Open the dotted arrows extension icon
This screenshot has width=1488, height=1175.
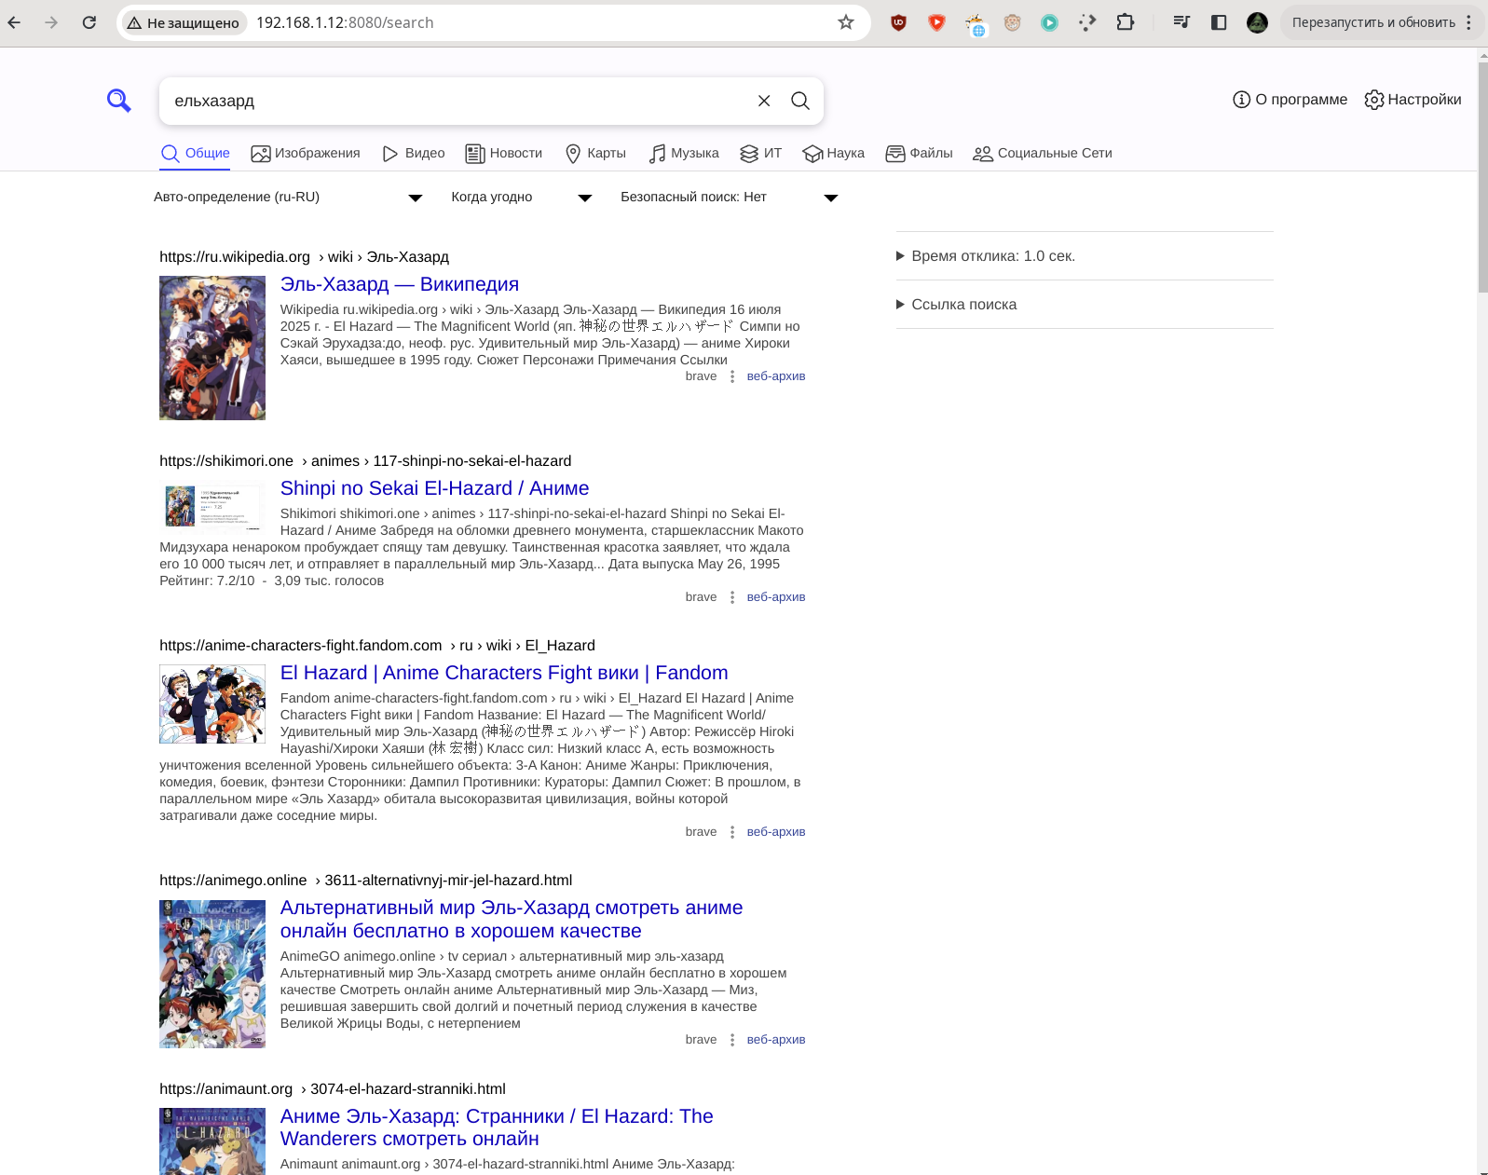tap(1087, 22)
